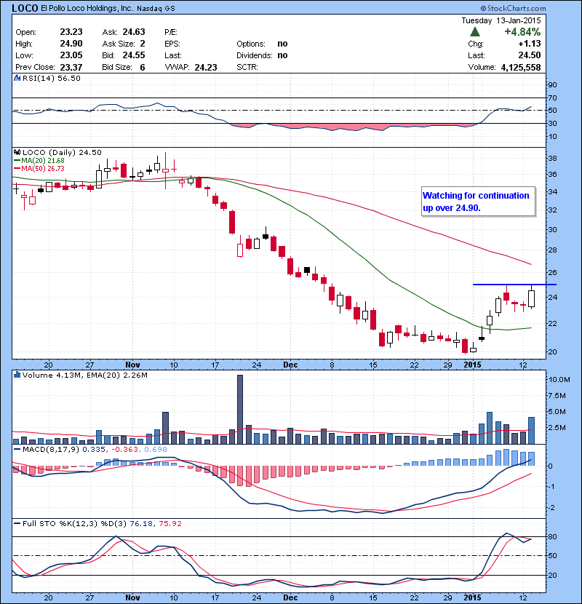The width and height of the screenshot is (582, 604).
Task: Click the Volume 4.13M legend text
Action: pos(52,375)
